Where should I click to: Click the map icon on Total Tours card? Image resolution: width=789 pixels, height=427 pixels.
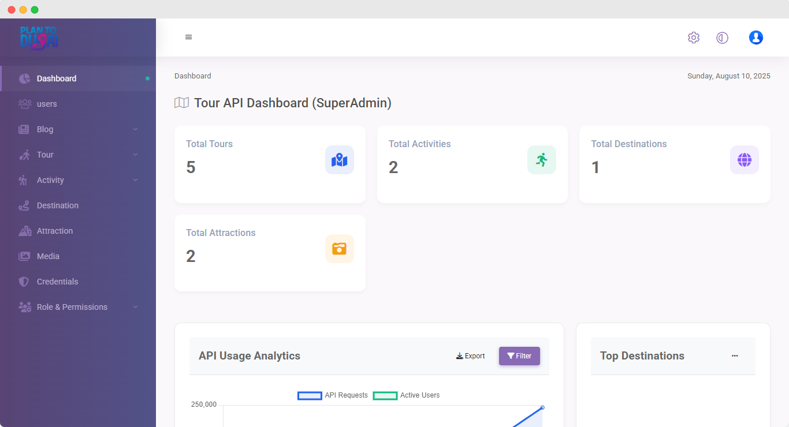(x=340, y=160)
